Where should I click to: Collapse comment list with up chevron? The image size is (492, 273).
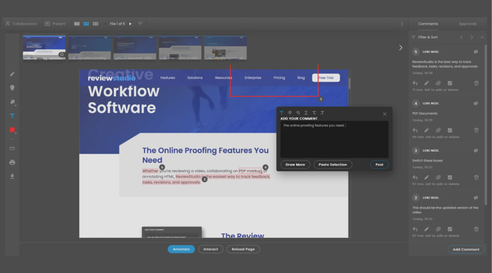pos(482,37)
